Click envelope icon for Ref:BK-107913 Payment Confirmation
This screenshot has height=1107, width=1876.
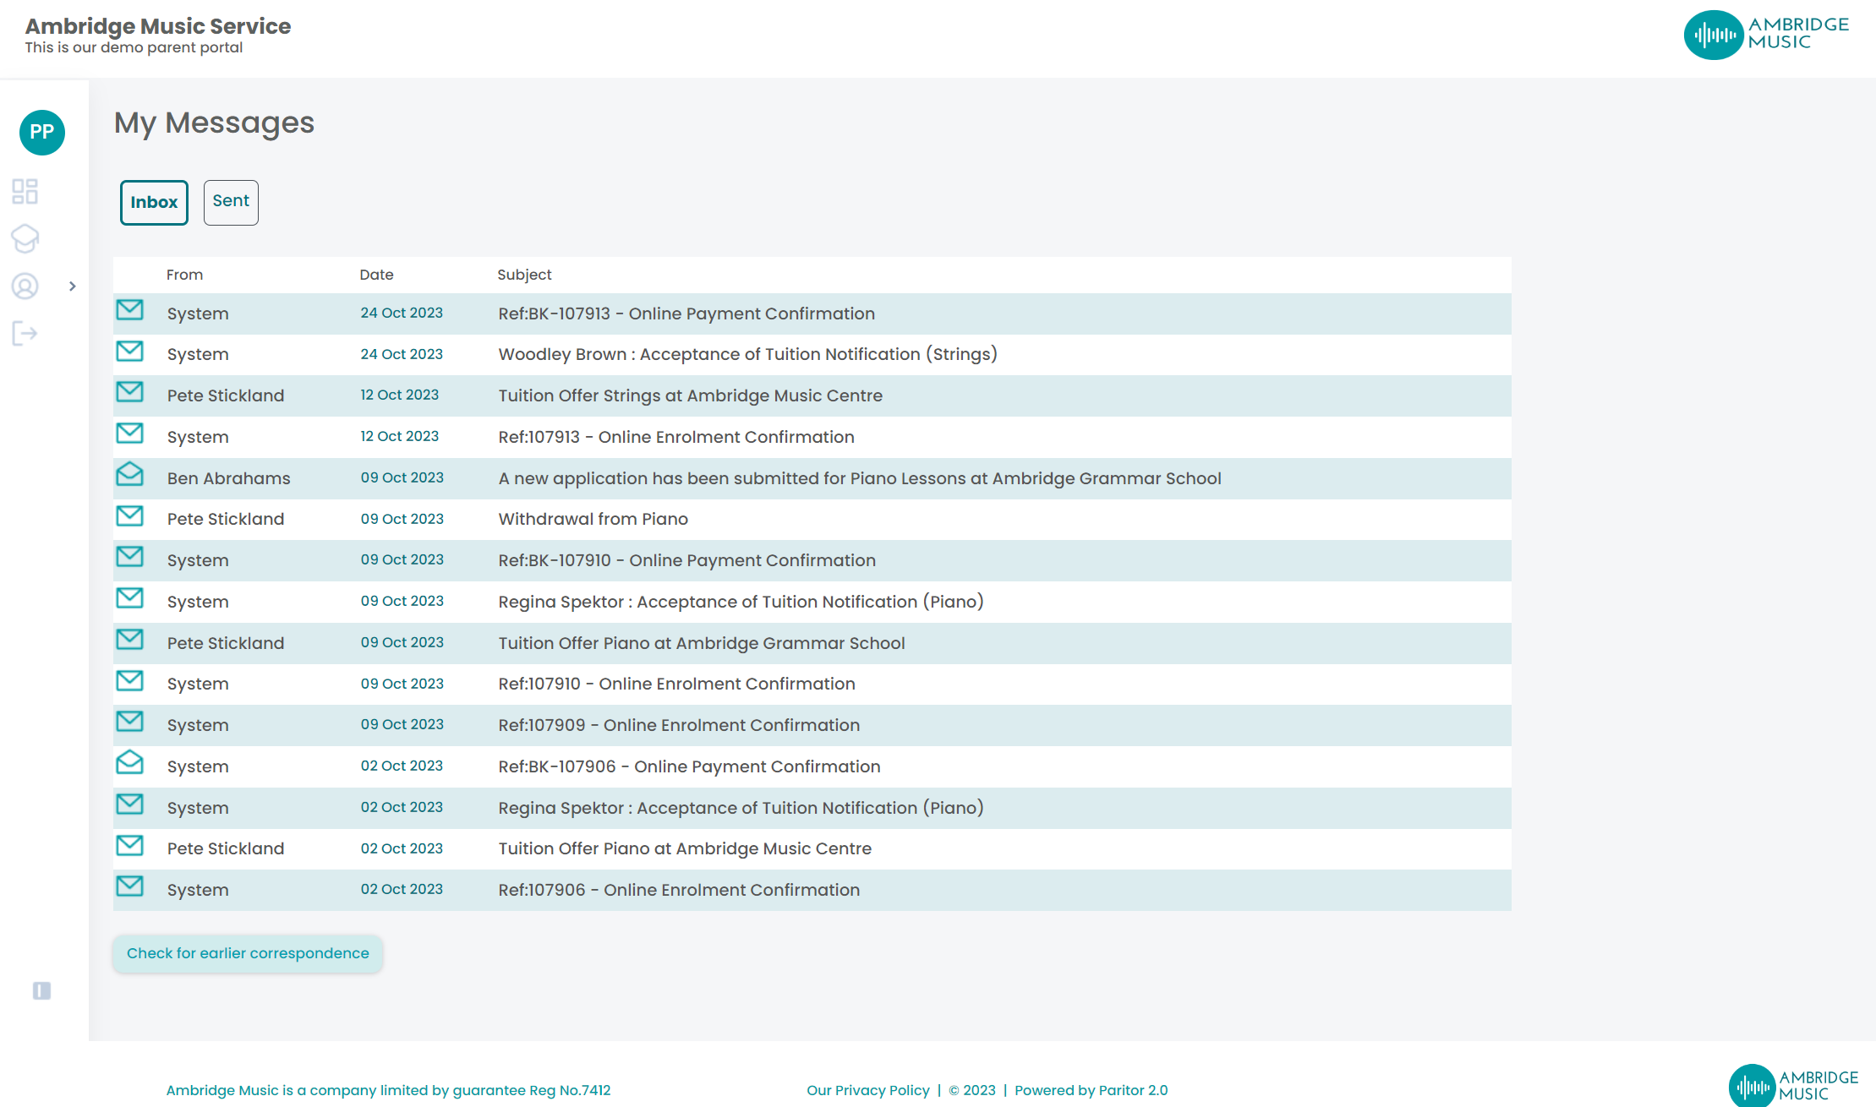[x=129, y=310]
